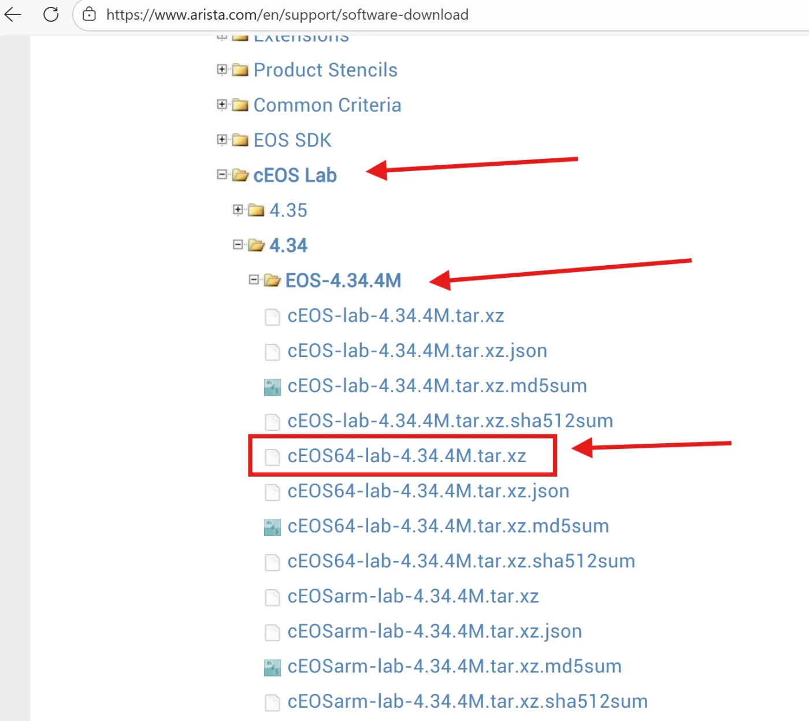809x721 pixels.
Task: Open the Common Criteria link
Action: click(x=327, y=105)
